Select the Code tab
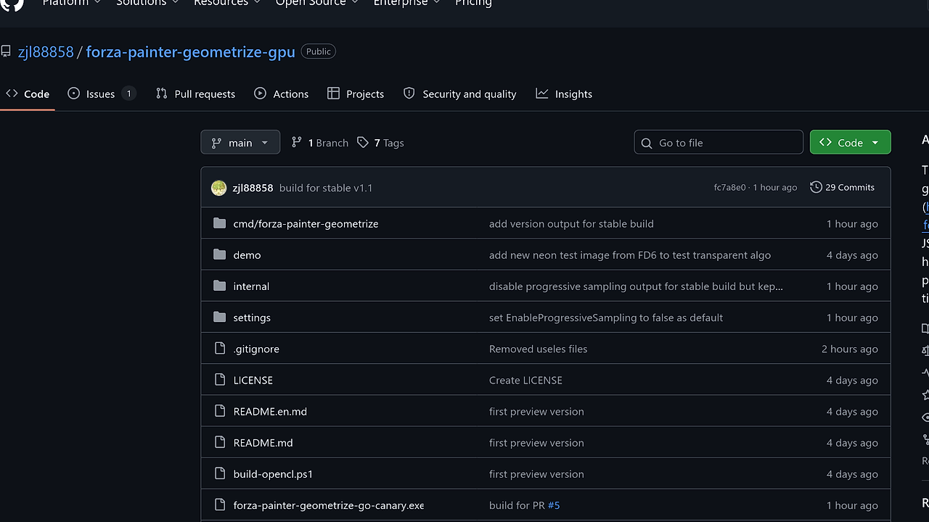 [28, 94]
